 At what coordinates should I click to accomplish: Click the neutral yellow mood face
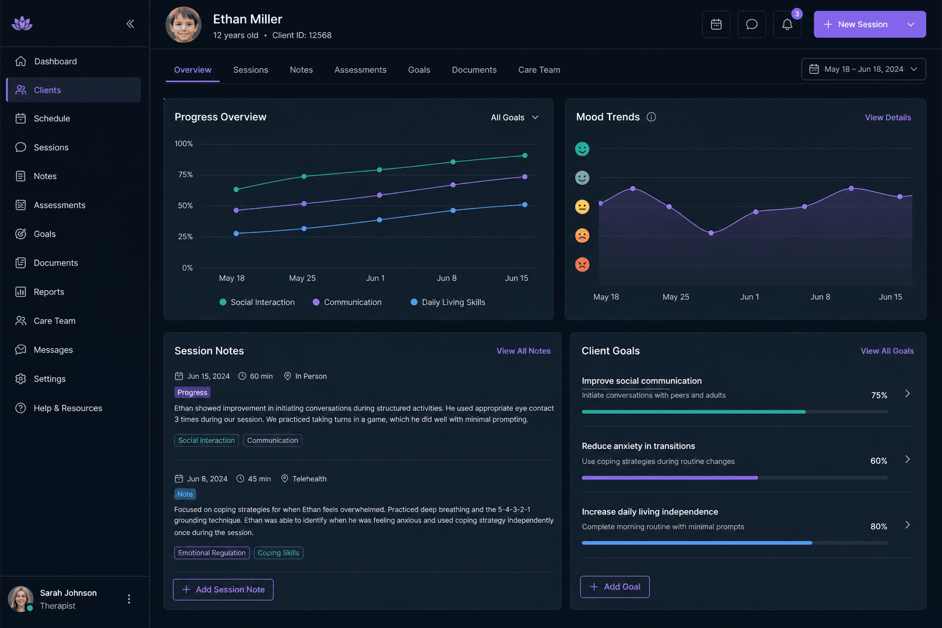pyautogui.click(x=582, y=207)
